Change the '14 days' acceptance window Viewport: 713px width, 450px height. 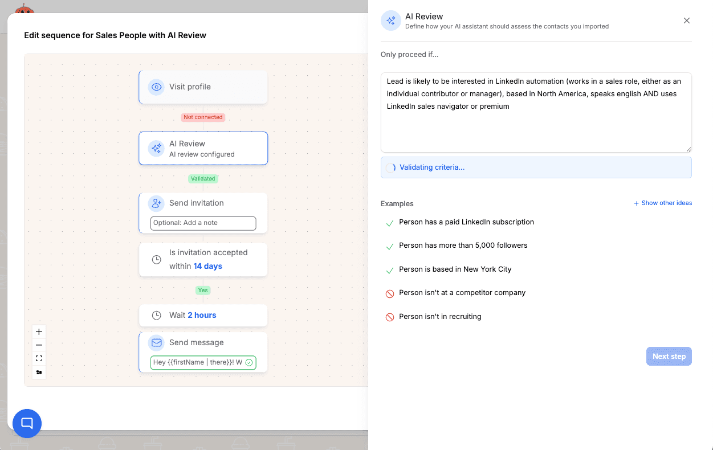tap(209, 266)
